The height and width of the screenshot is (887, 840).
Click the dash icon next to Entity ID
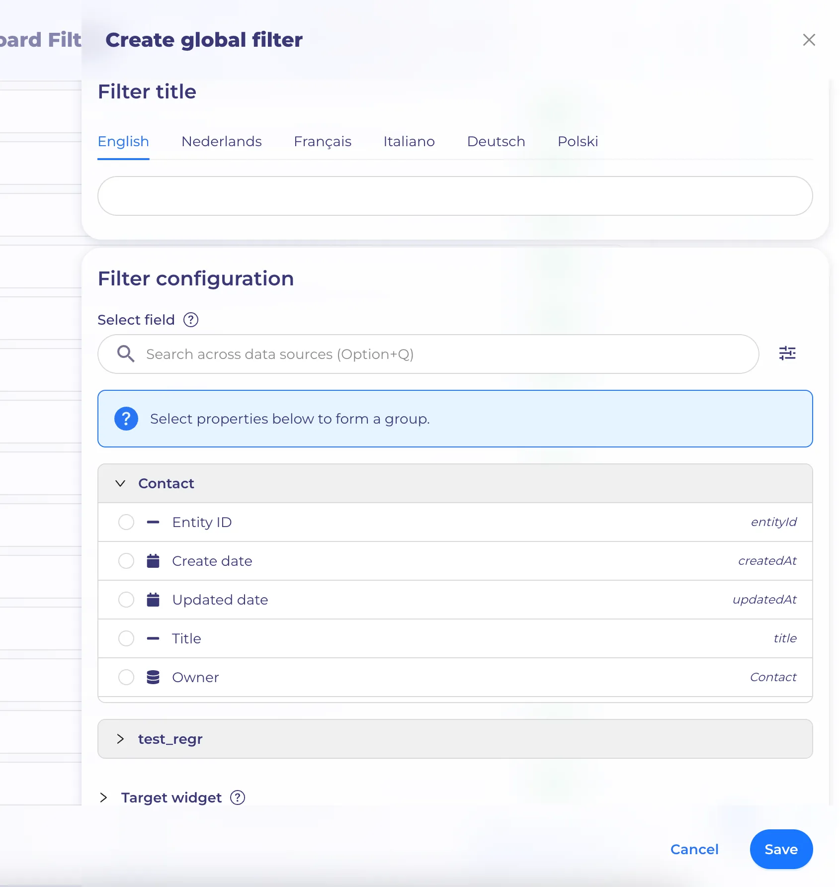coord(153,522)
